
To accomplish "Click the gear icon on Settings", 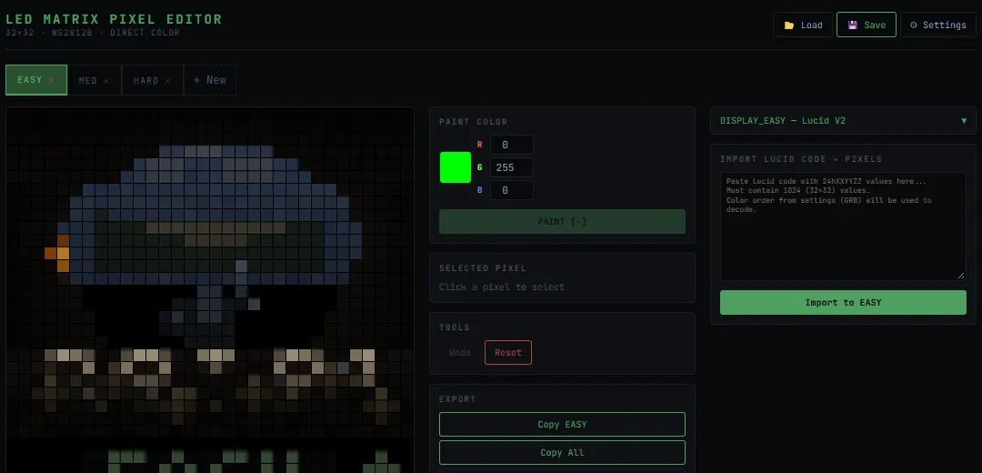I will [913, 25].
